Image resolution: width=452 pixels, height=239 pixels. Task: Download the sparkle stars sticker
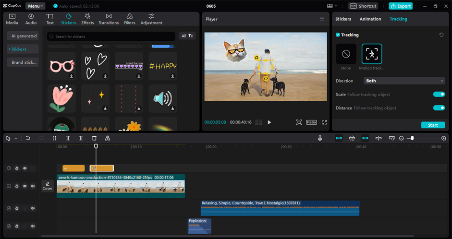(105, 108)
